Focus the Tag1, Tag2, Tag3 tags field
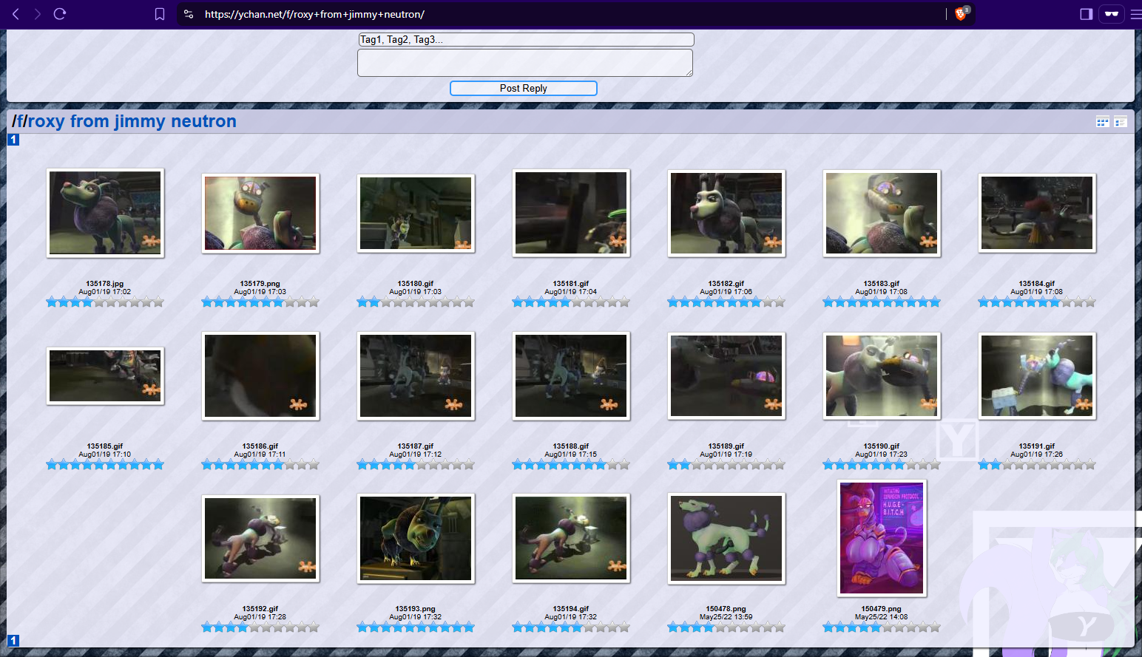 [526, 40]
